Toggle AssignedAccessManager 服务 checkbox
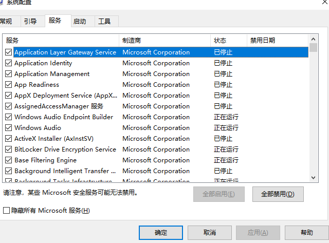 pos(8,106)
